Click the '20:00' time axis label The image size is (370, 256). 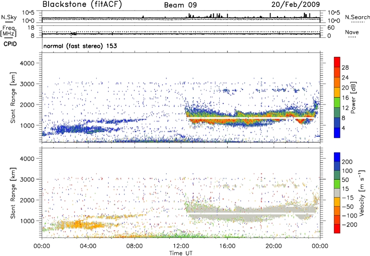tap(273, 246)
